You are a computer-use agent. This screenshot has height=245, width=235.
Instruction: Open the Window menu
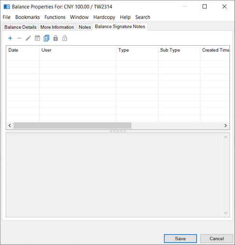coord(79,17)
